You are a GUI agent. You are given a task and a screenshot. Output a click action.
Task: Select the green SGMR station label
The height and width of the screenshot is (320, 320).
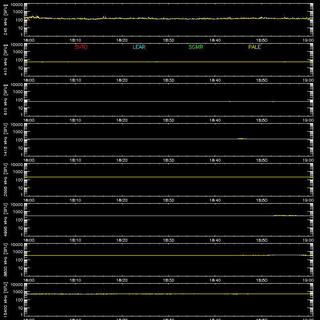[196, 47]
